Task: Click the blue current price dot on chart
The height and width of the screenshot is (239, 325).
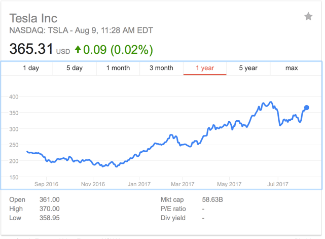Action: pyautogui.click(x=307, y=108)
